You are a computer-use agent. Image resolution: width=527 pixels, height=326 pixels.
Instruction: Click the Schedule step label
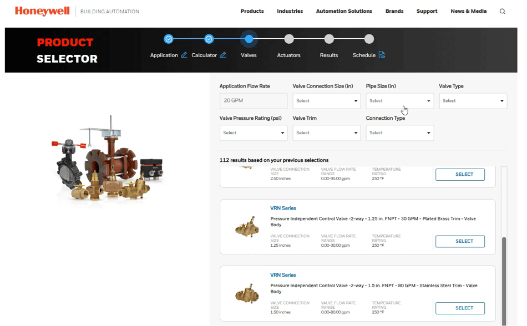pyautogui.click(x=364, y=55)
